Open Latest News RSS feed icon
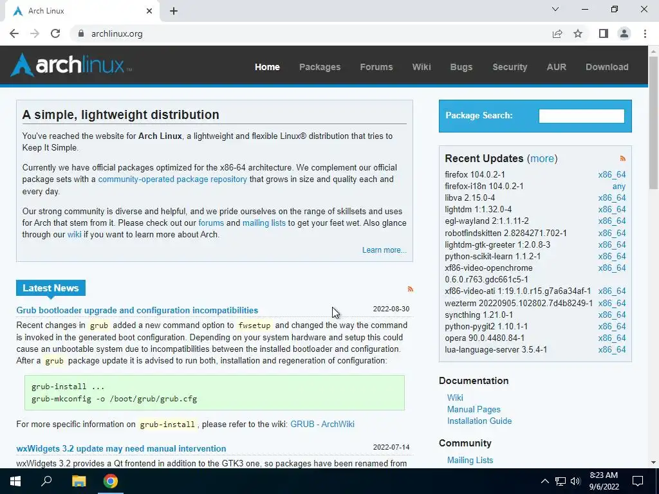Screen dimensions: 659x494 [410, 289]
